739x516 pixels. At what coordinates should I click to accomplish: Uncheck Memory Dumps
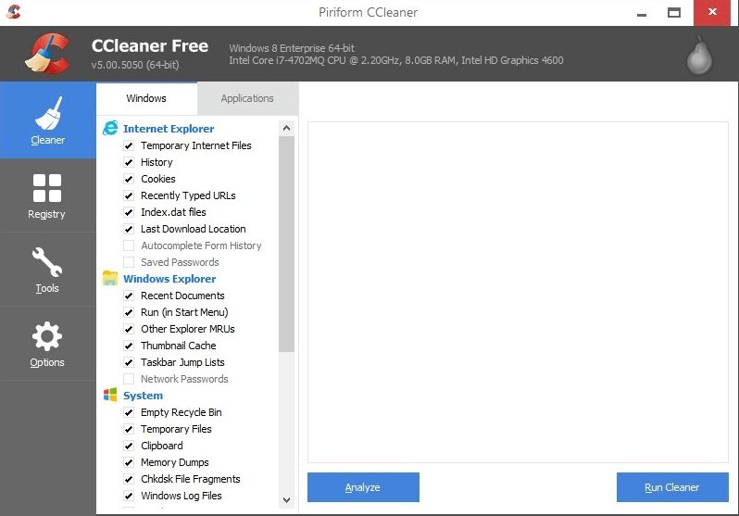129,462
